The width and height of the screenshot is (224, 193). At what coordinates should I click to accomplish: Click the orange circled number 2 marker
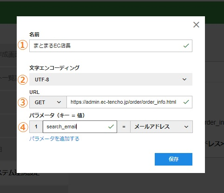(x=23, y=80)
